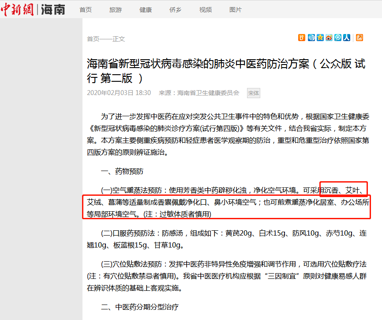Screen dimensions: 382x320
Task: Go to the 旅游 section
Action: (x=116, y=10)
